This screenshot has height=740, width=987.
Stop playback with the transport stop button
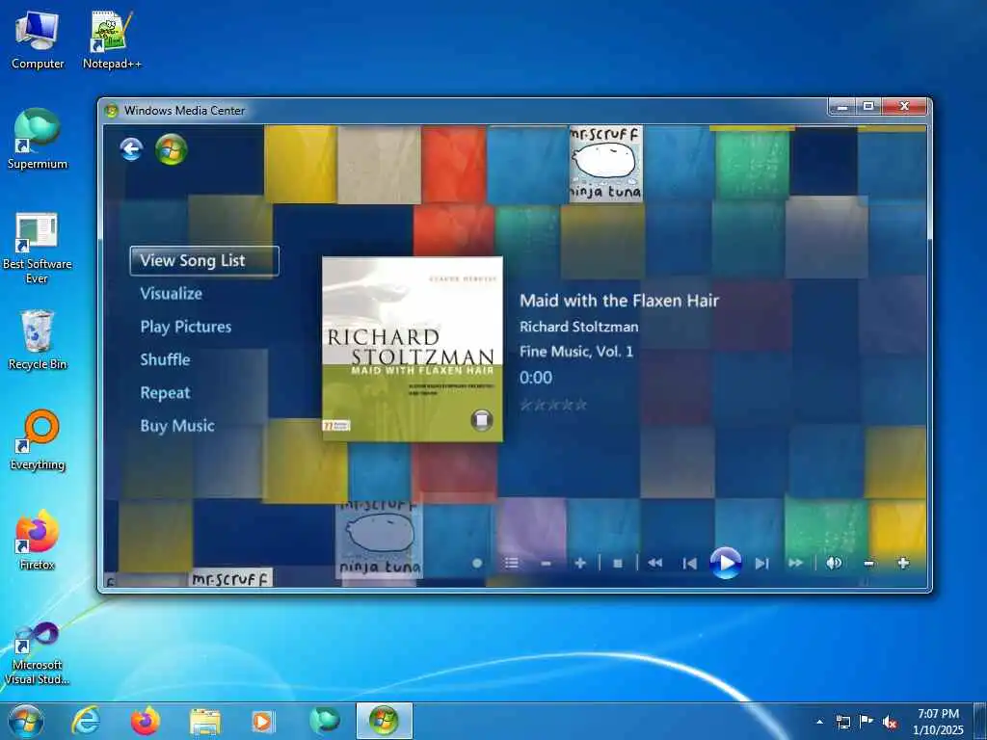(618, 563)
